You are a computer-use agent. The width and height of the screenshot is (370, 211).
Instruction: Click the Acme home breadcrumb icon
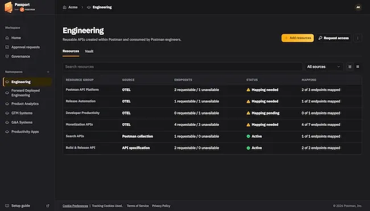point(64,7)
